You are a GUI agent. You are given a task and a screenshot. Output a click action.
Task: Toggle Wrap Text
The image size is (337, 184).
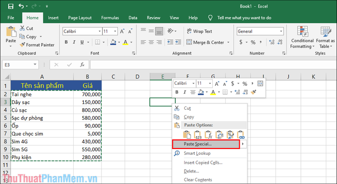(x=199, y=31)
